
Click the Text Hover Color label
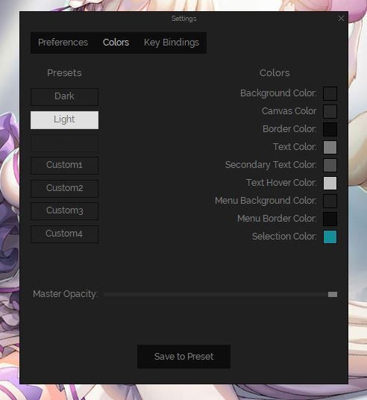281,183
